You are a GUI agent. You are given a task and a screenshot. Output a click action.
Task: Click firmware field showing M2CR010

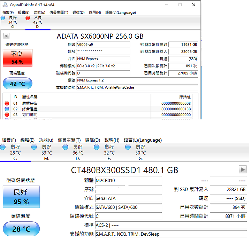(129, 181)
